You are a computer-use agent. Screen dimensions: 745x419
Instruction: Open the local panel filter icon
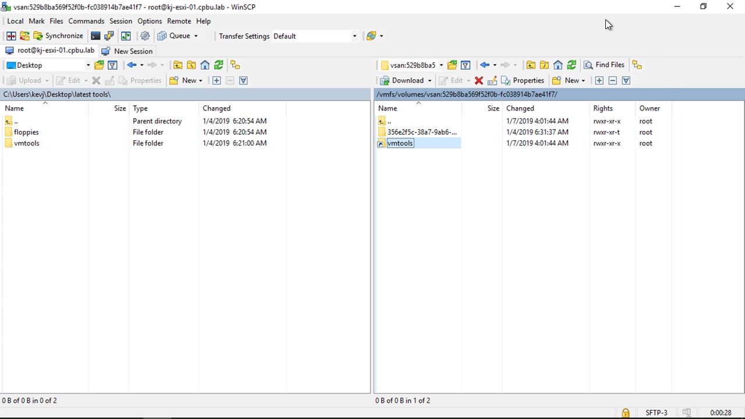112,65
